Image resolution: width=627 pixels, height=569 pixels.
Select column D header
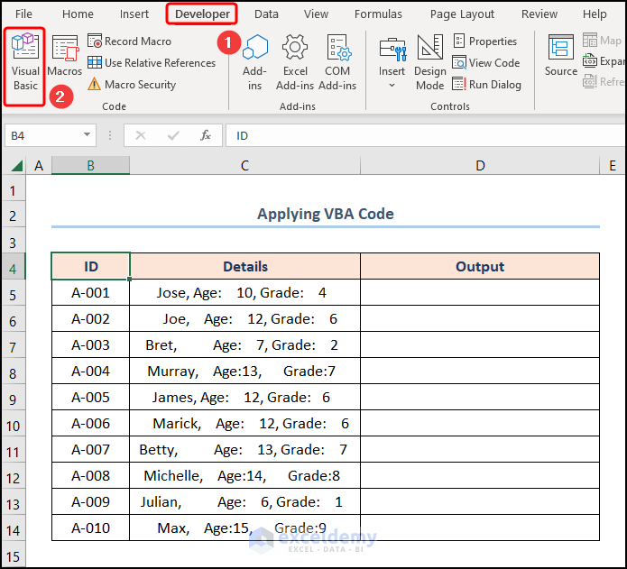click(480, 166)
